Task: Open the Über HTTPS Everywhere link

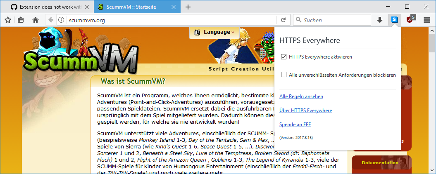Action: click(305, 111)
